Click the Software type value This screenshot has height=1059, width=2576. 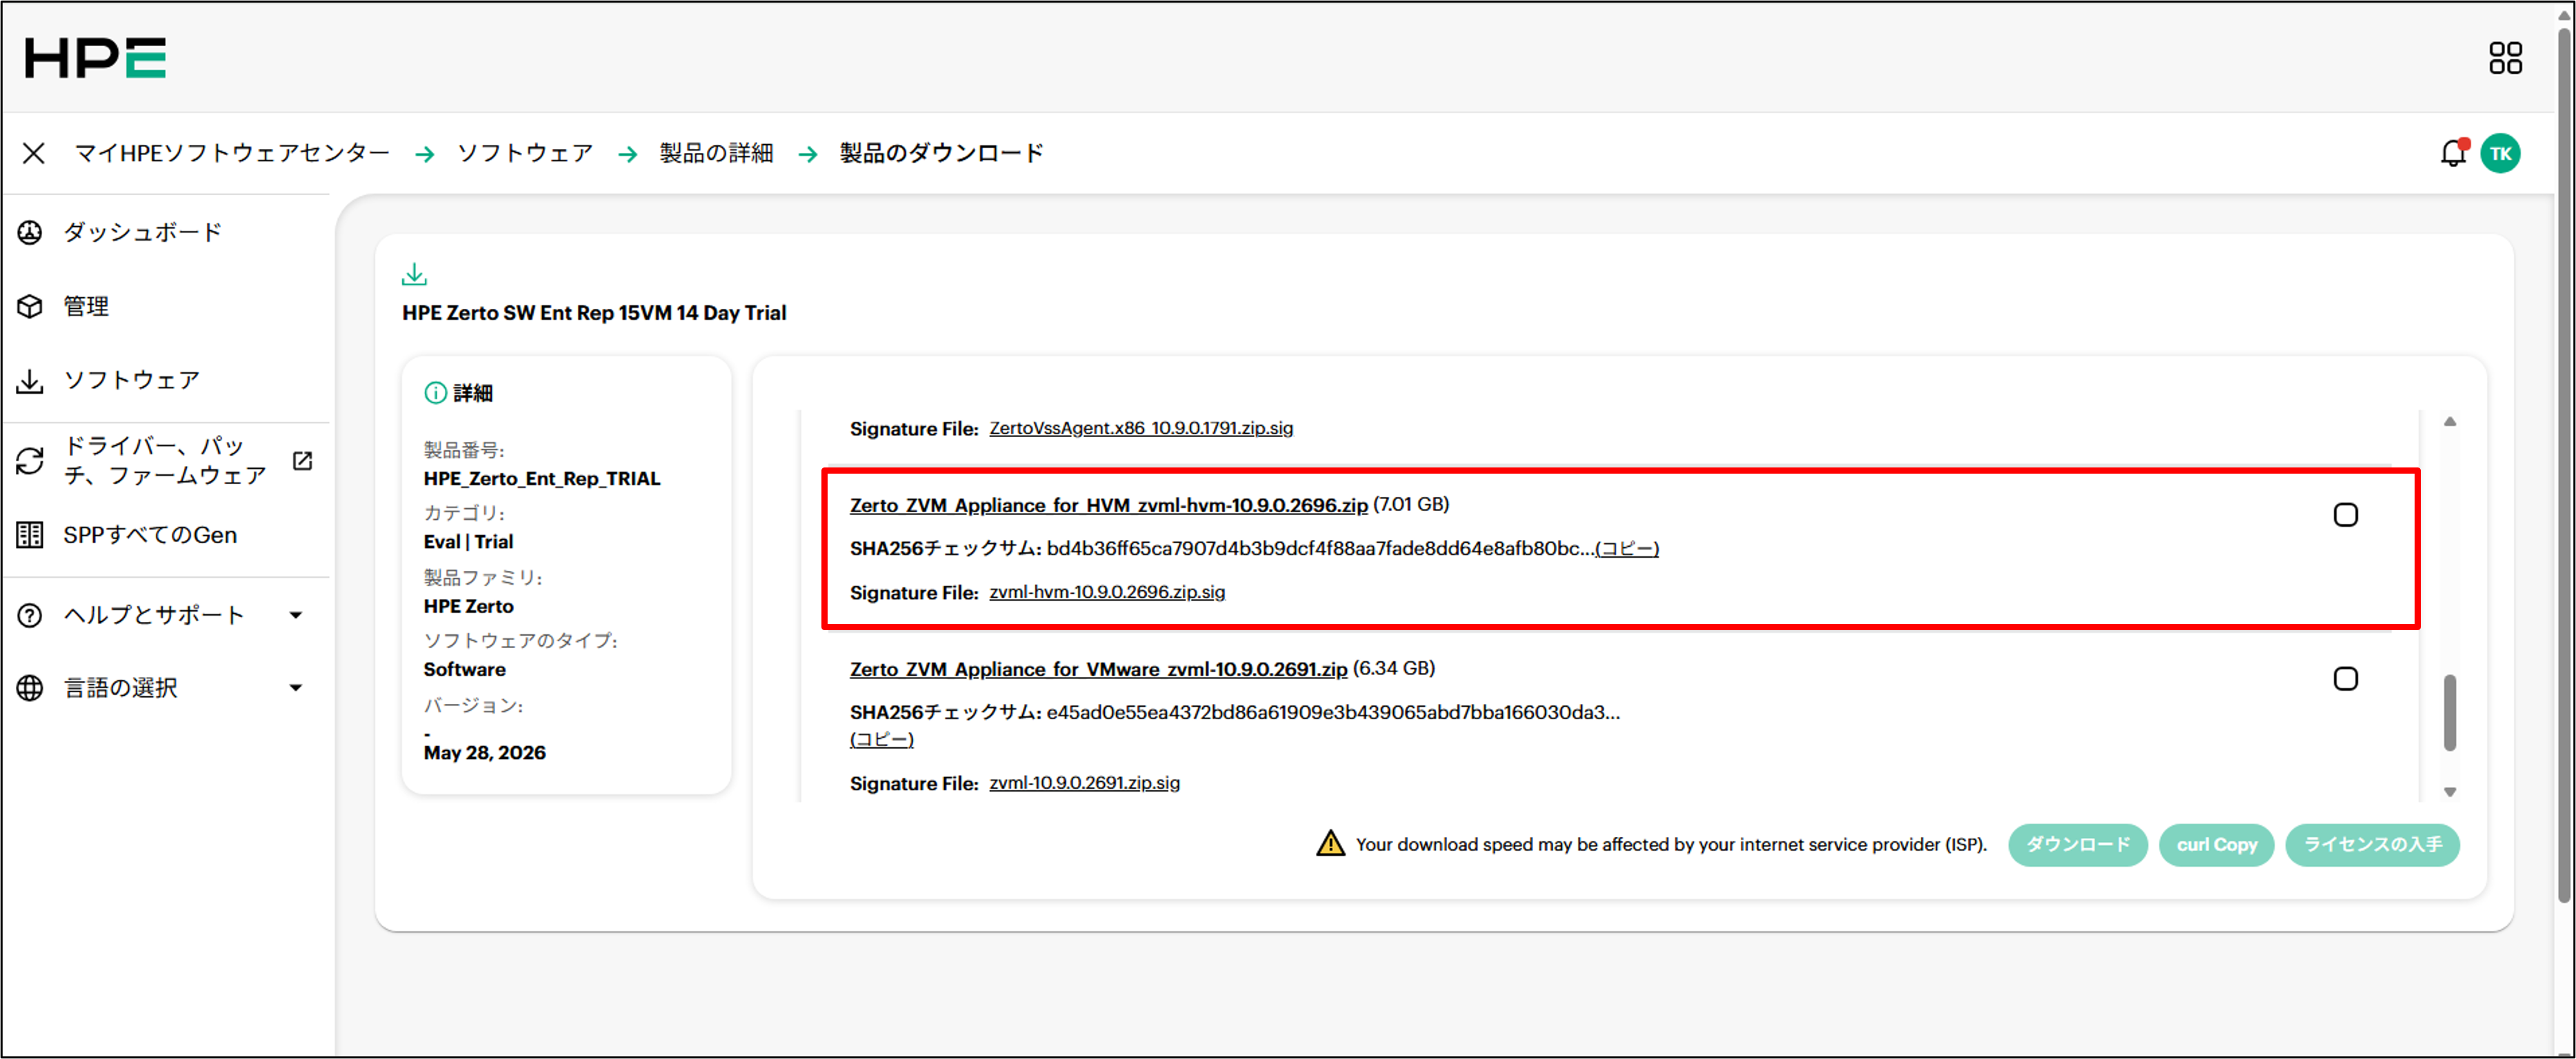click(x=464, y=670)
